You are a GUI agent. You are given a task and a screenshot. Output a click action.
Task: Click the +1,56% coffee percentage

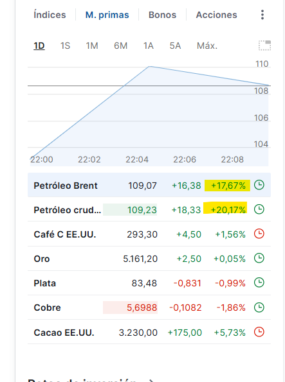pyautogui.click(x=230, y=234)
